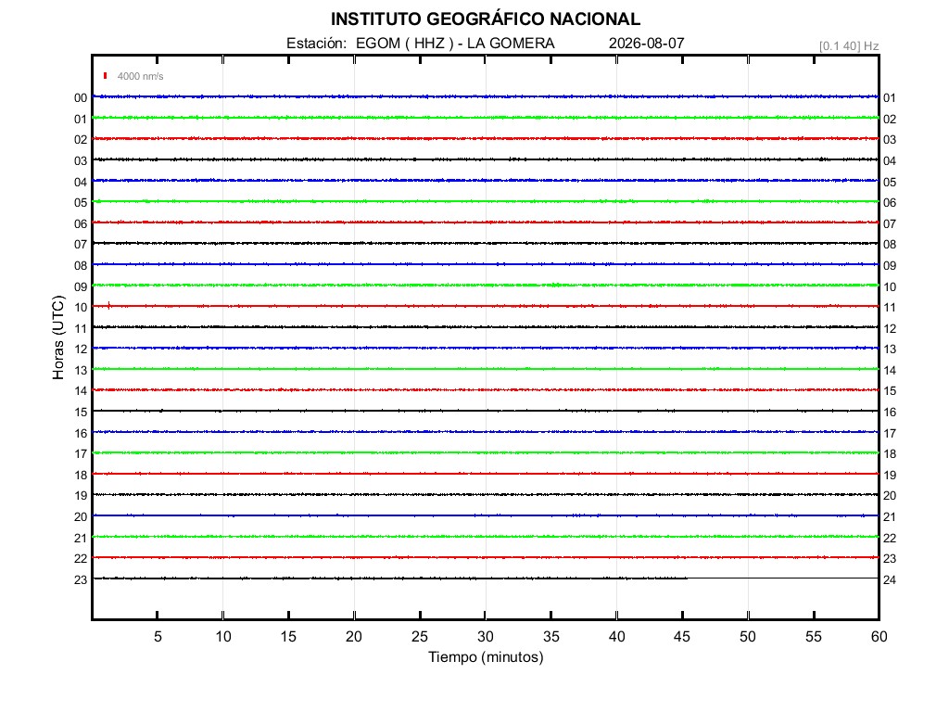Click the spike on the 10h trace
Image resolution: width=949 pixels, height=712 pixels.
pyautogui.click(x=109, y=306)
